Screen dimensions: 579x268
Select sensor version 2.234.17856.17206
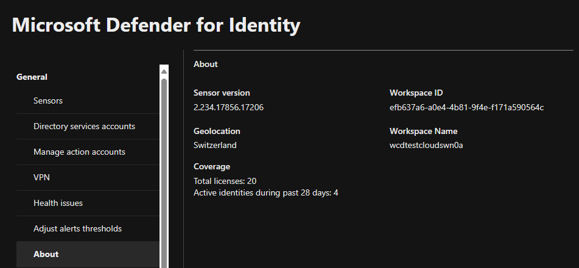click(x=228, y=108)
